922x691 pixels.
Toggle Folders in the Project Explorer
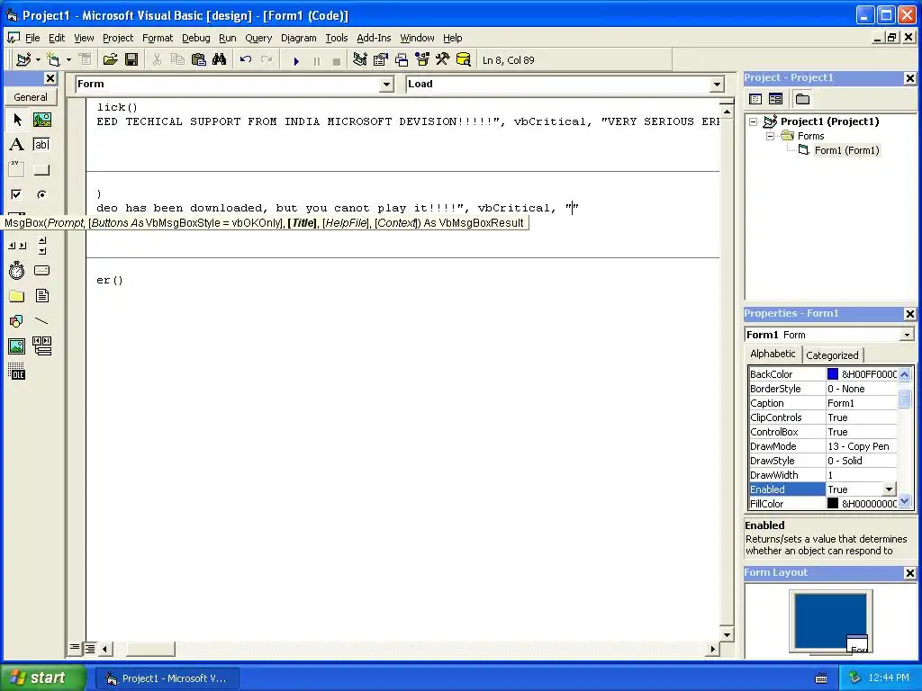pos(802,99)
